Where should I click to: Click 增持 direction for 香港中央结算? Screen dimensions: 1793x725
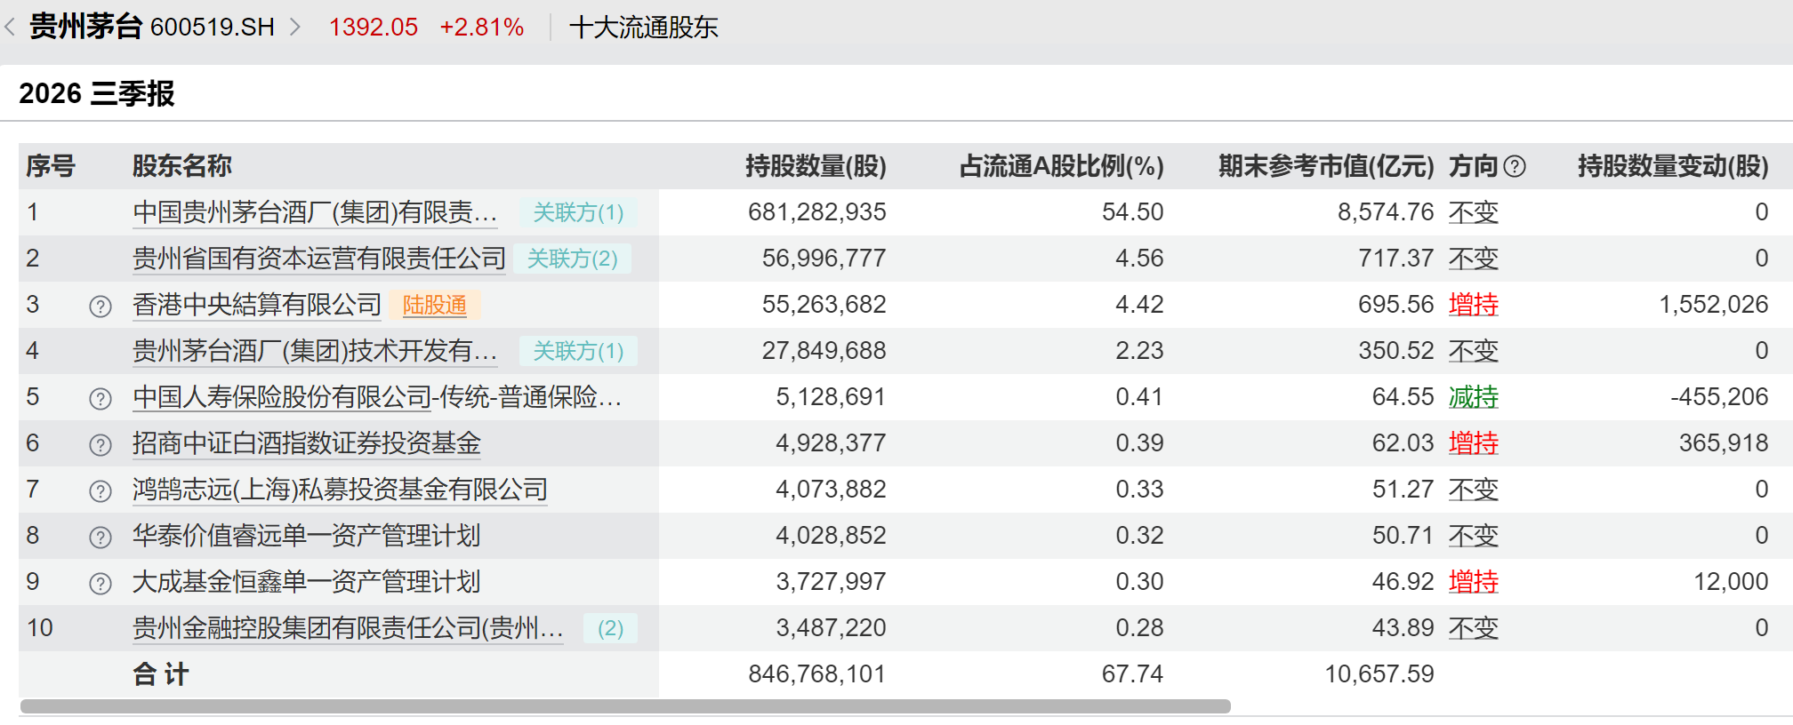[1474, 305]
